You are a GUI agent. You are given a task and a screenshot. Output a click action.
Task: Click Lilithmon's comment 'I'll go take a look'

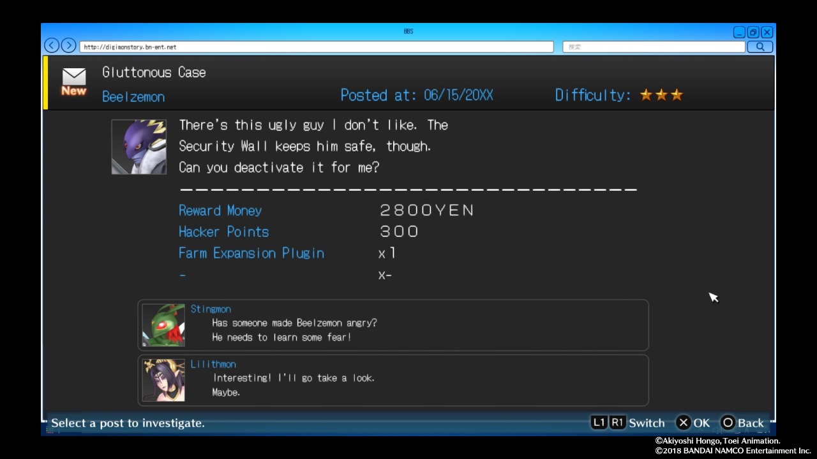(294, 385)
